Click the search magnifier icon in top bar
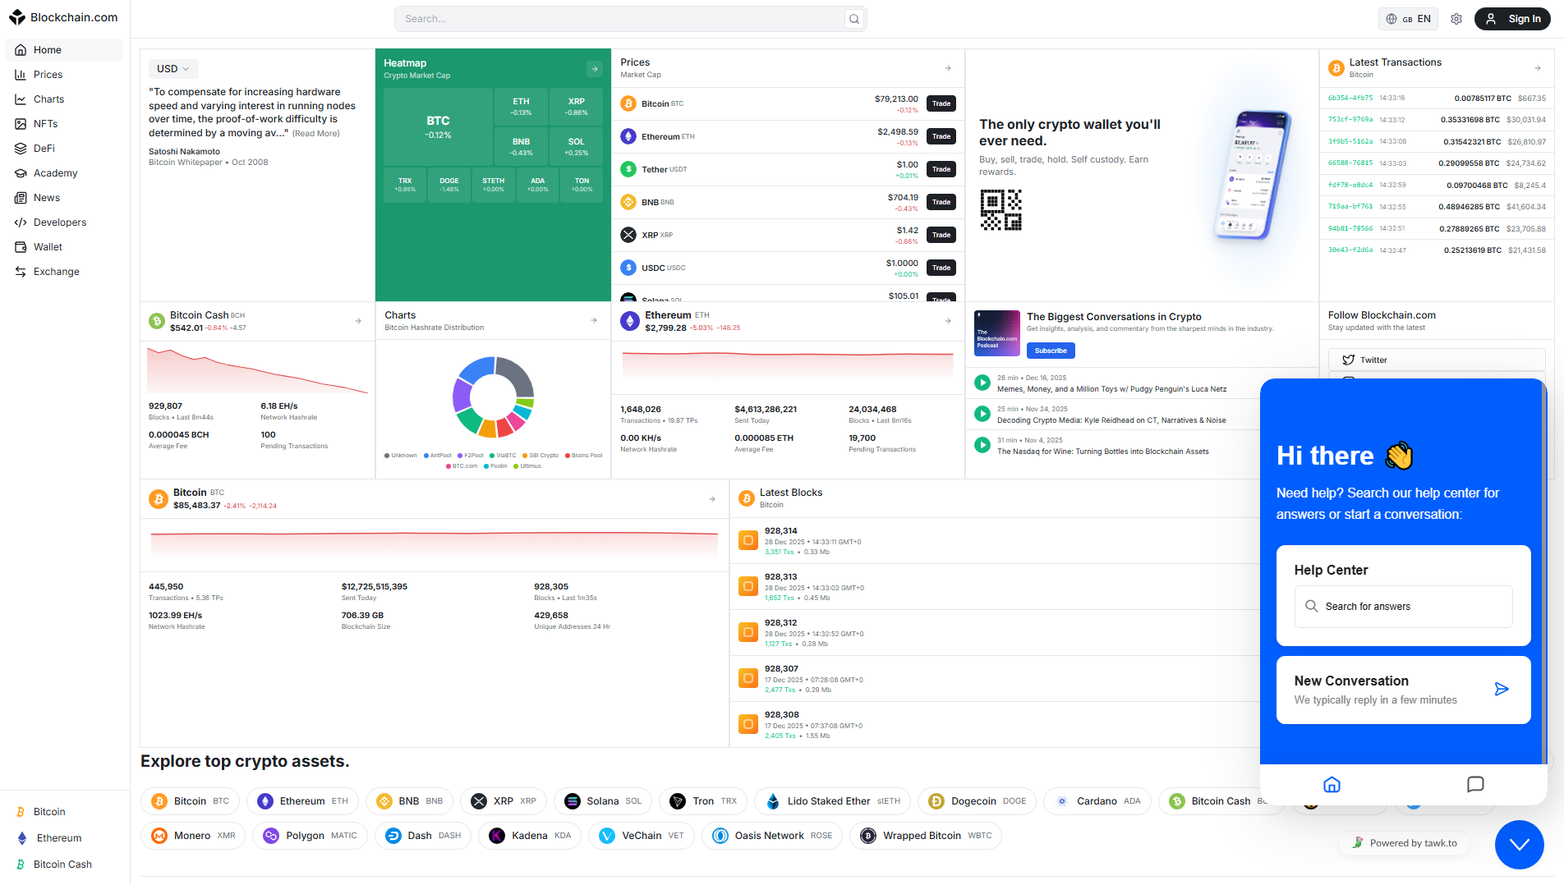Screen dimensions: 1564x885 tap(854, 19)
